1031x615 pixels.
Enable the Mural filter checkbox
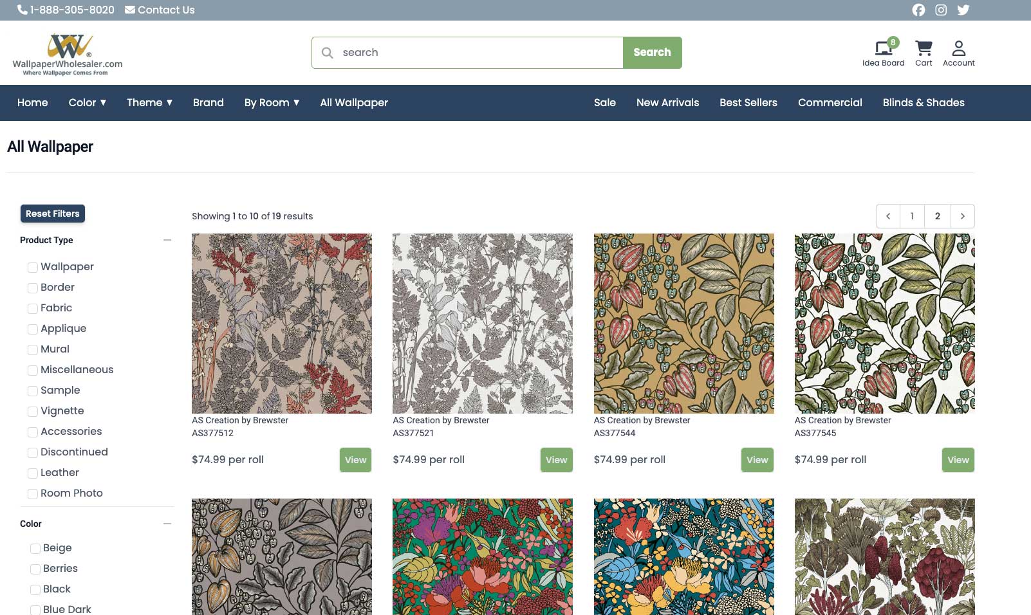coord(33,350)
